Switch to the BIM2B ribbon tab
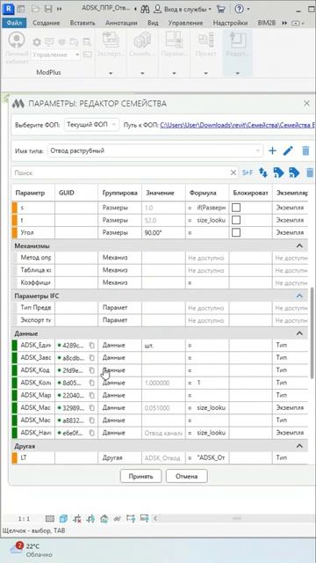This screenshot has height=563, width=316. tap(267, 23)
